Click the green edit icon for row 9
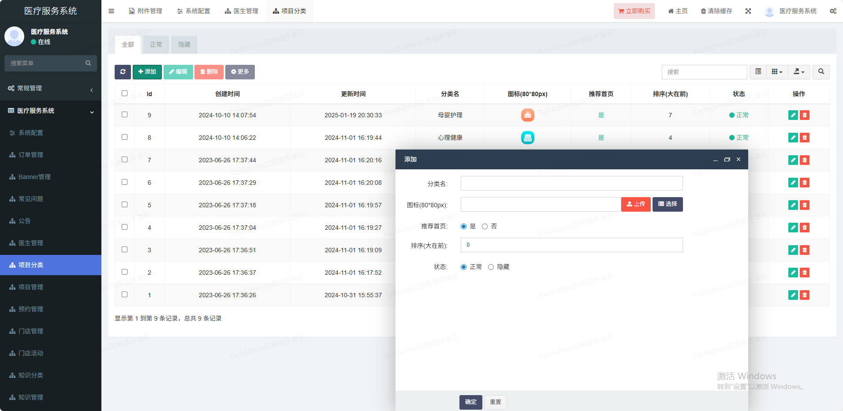 (x=793, y=115)
